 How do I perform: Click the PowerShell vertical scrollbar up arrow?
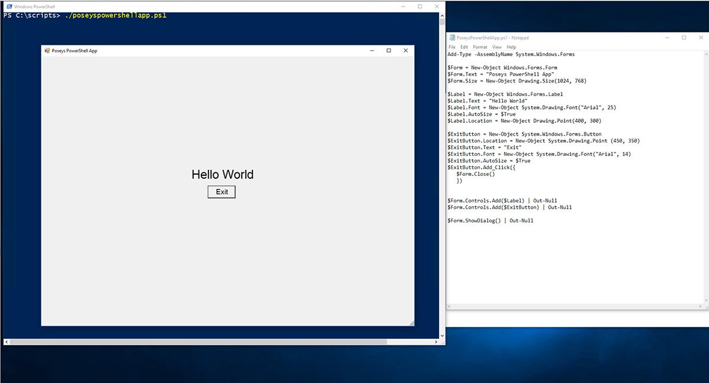click(x=442, y=16)
